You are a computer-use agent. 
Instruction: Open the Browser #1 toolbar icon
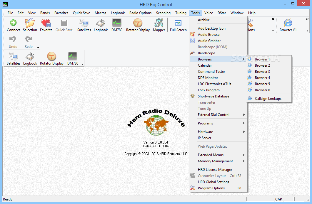click(288, 23)
